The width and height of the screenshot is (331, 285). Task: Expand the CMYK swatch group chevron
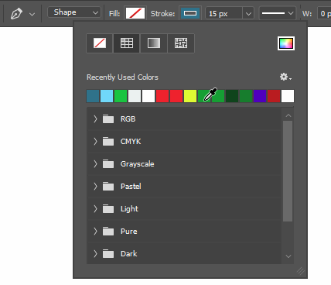click(x=95, y=141)
